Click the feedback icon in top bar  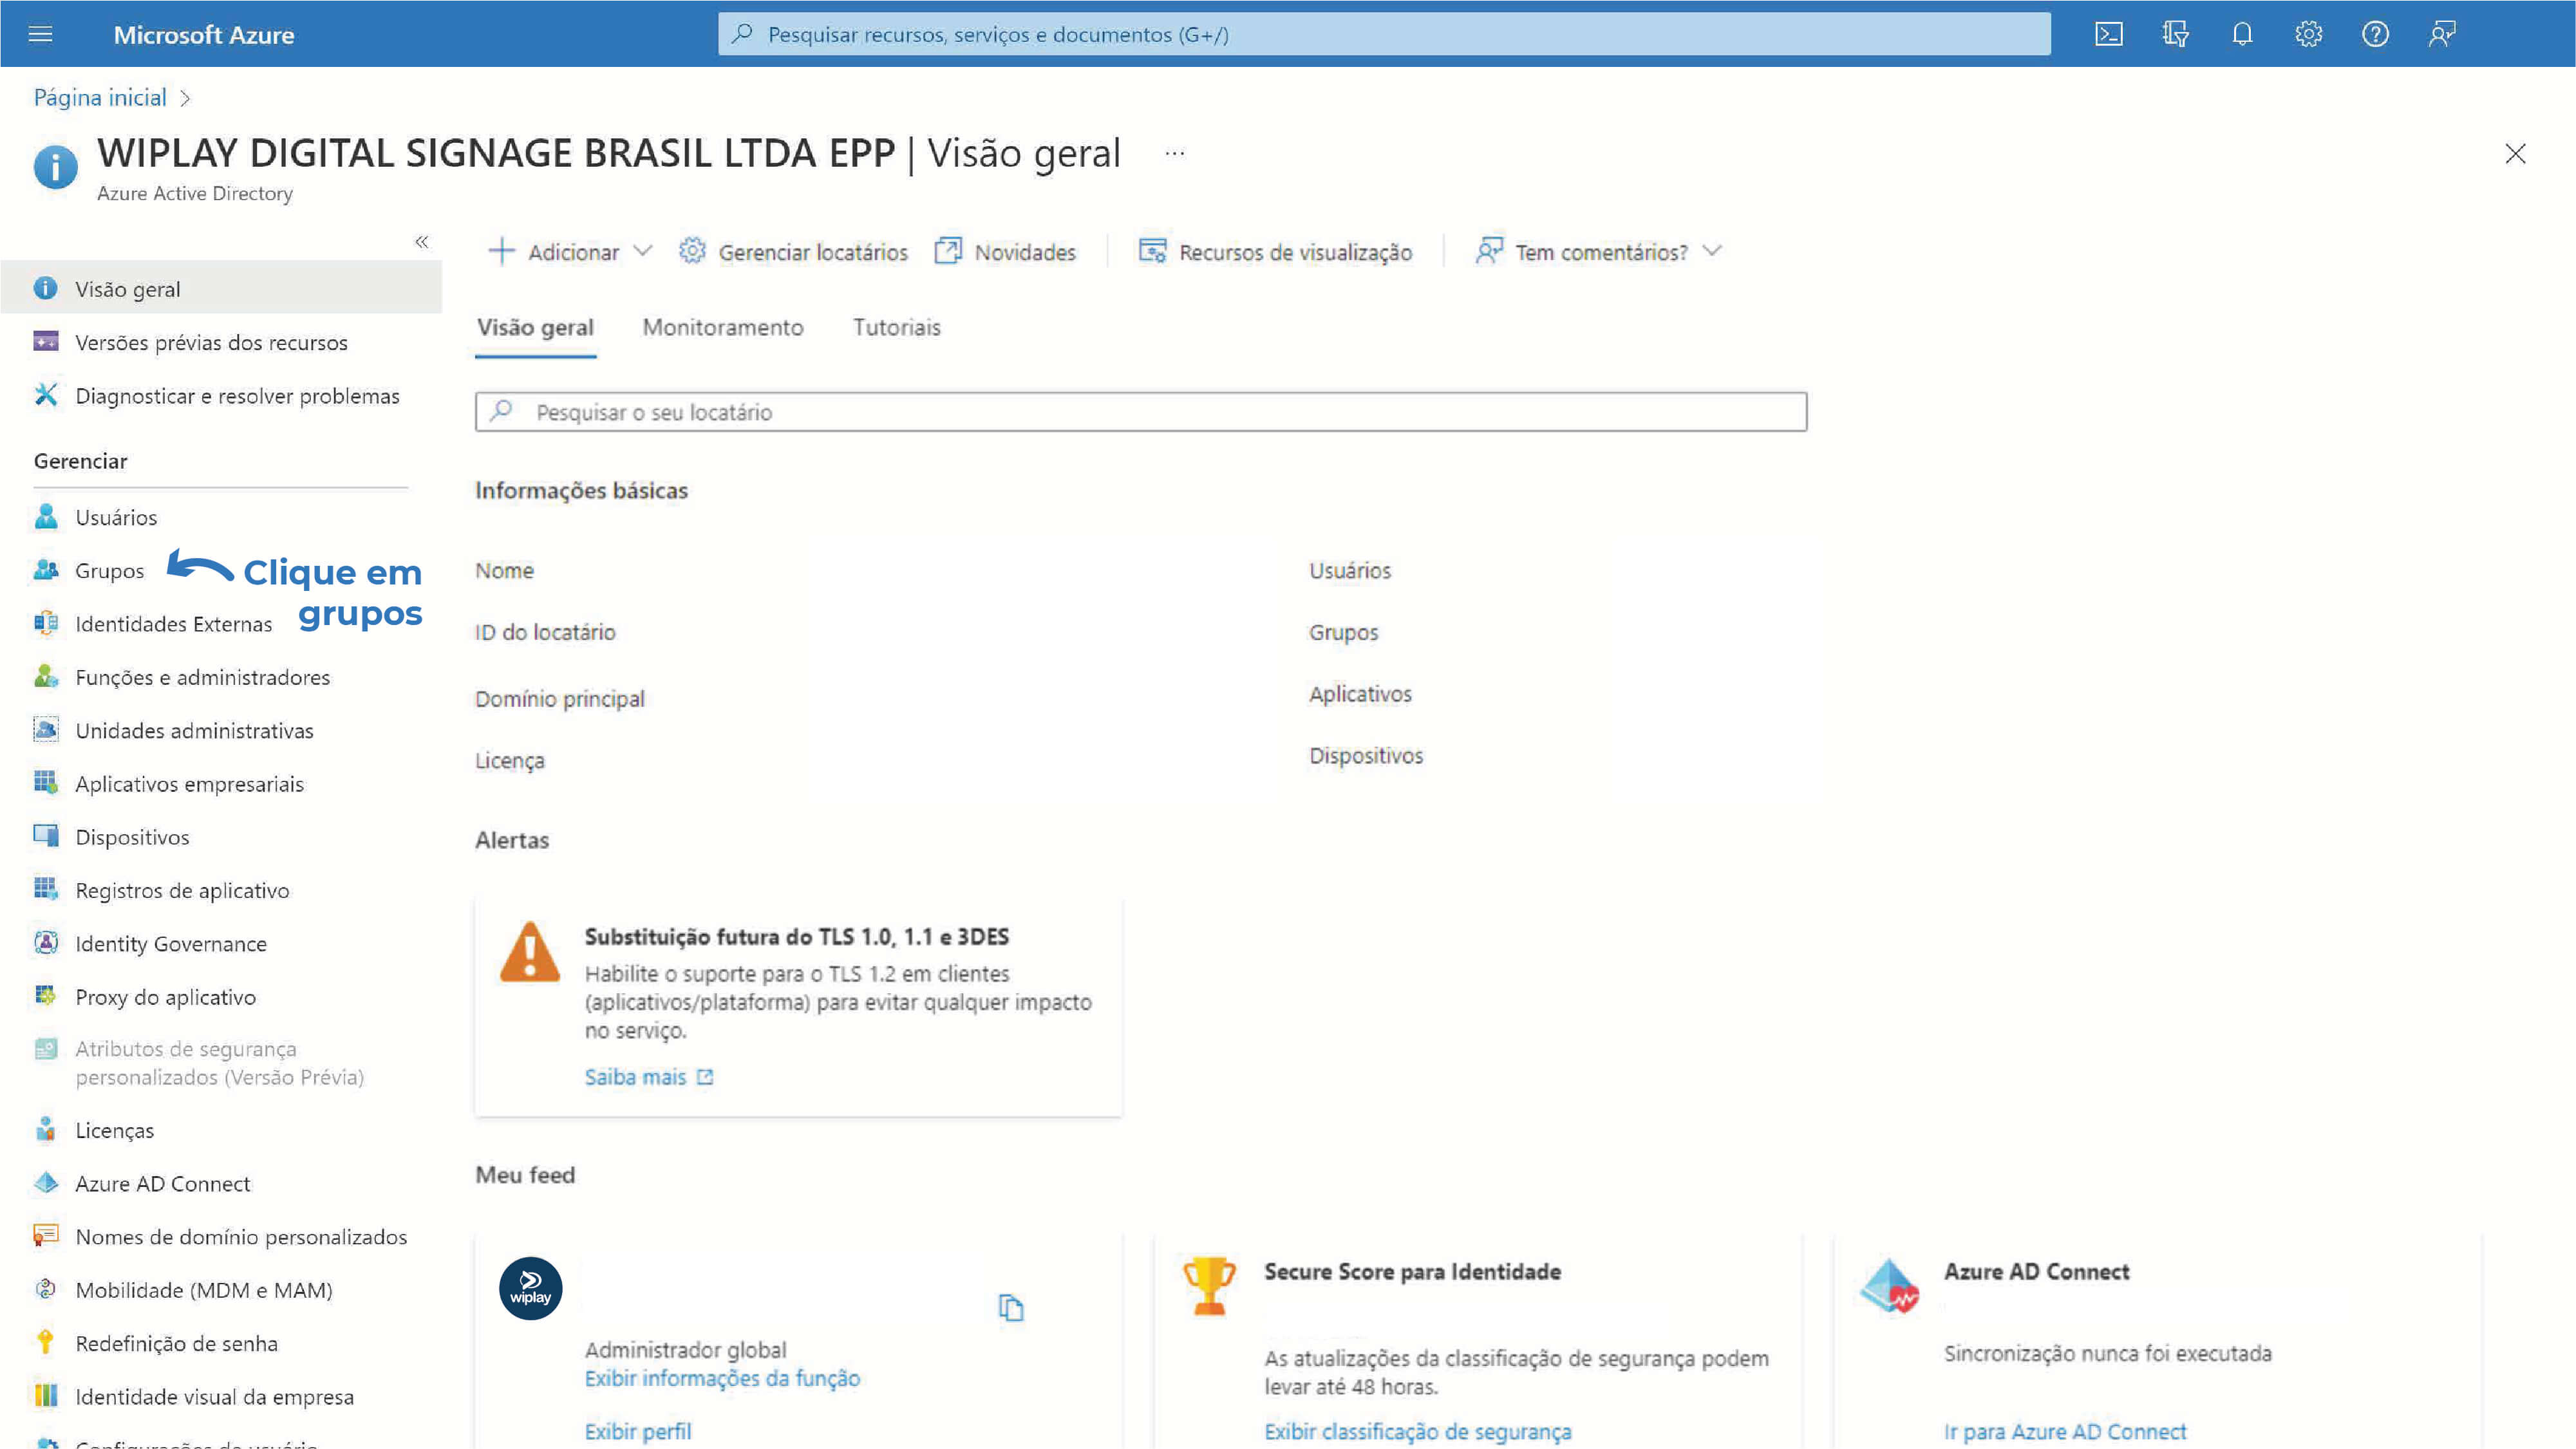(2442, 35)
